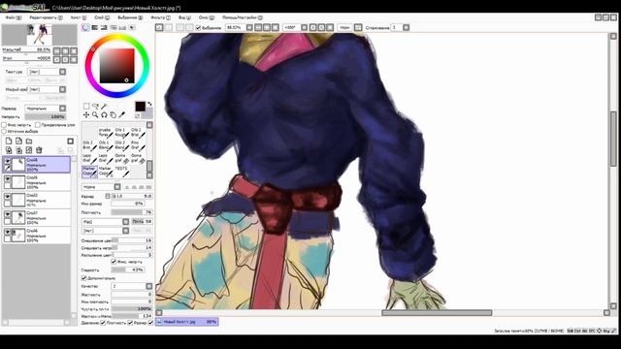This screenshot has height=349, width=621.
Task: Pick the Fino Graf brush preset
Action: tap(137, 144)
